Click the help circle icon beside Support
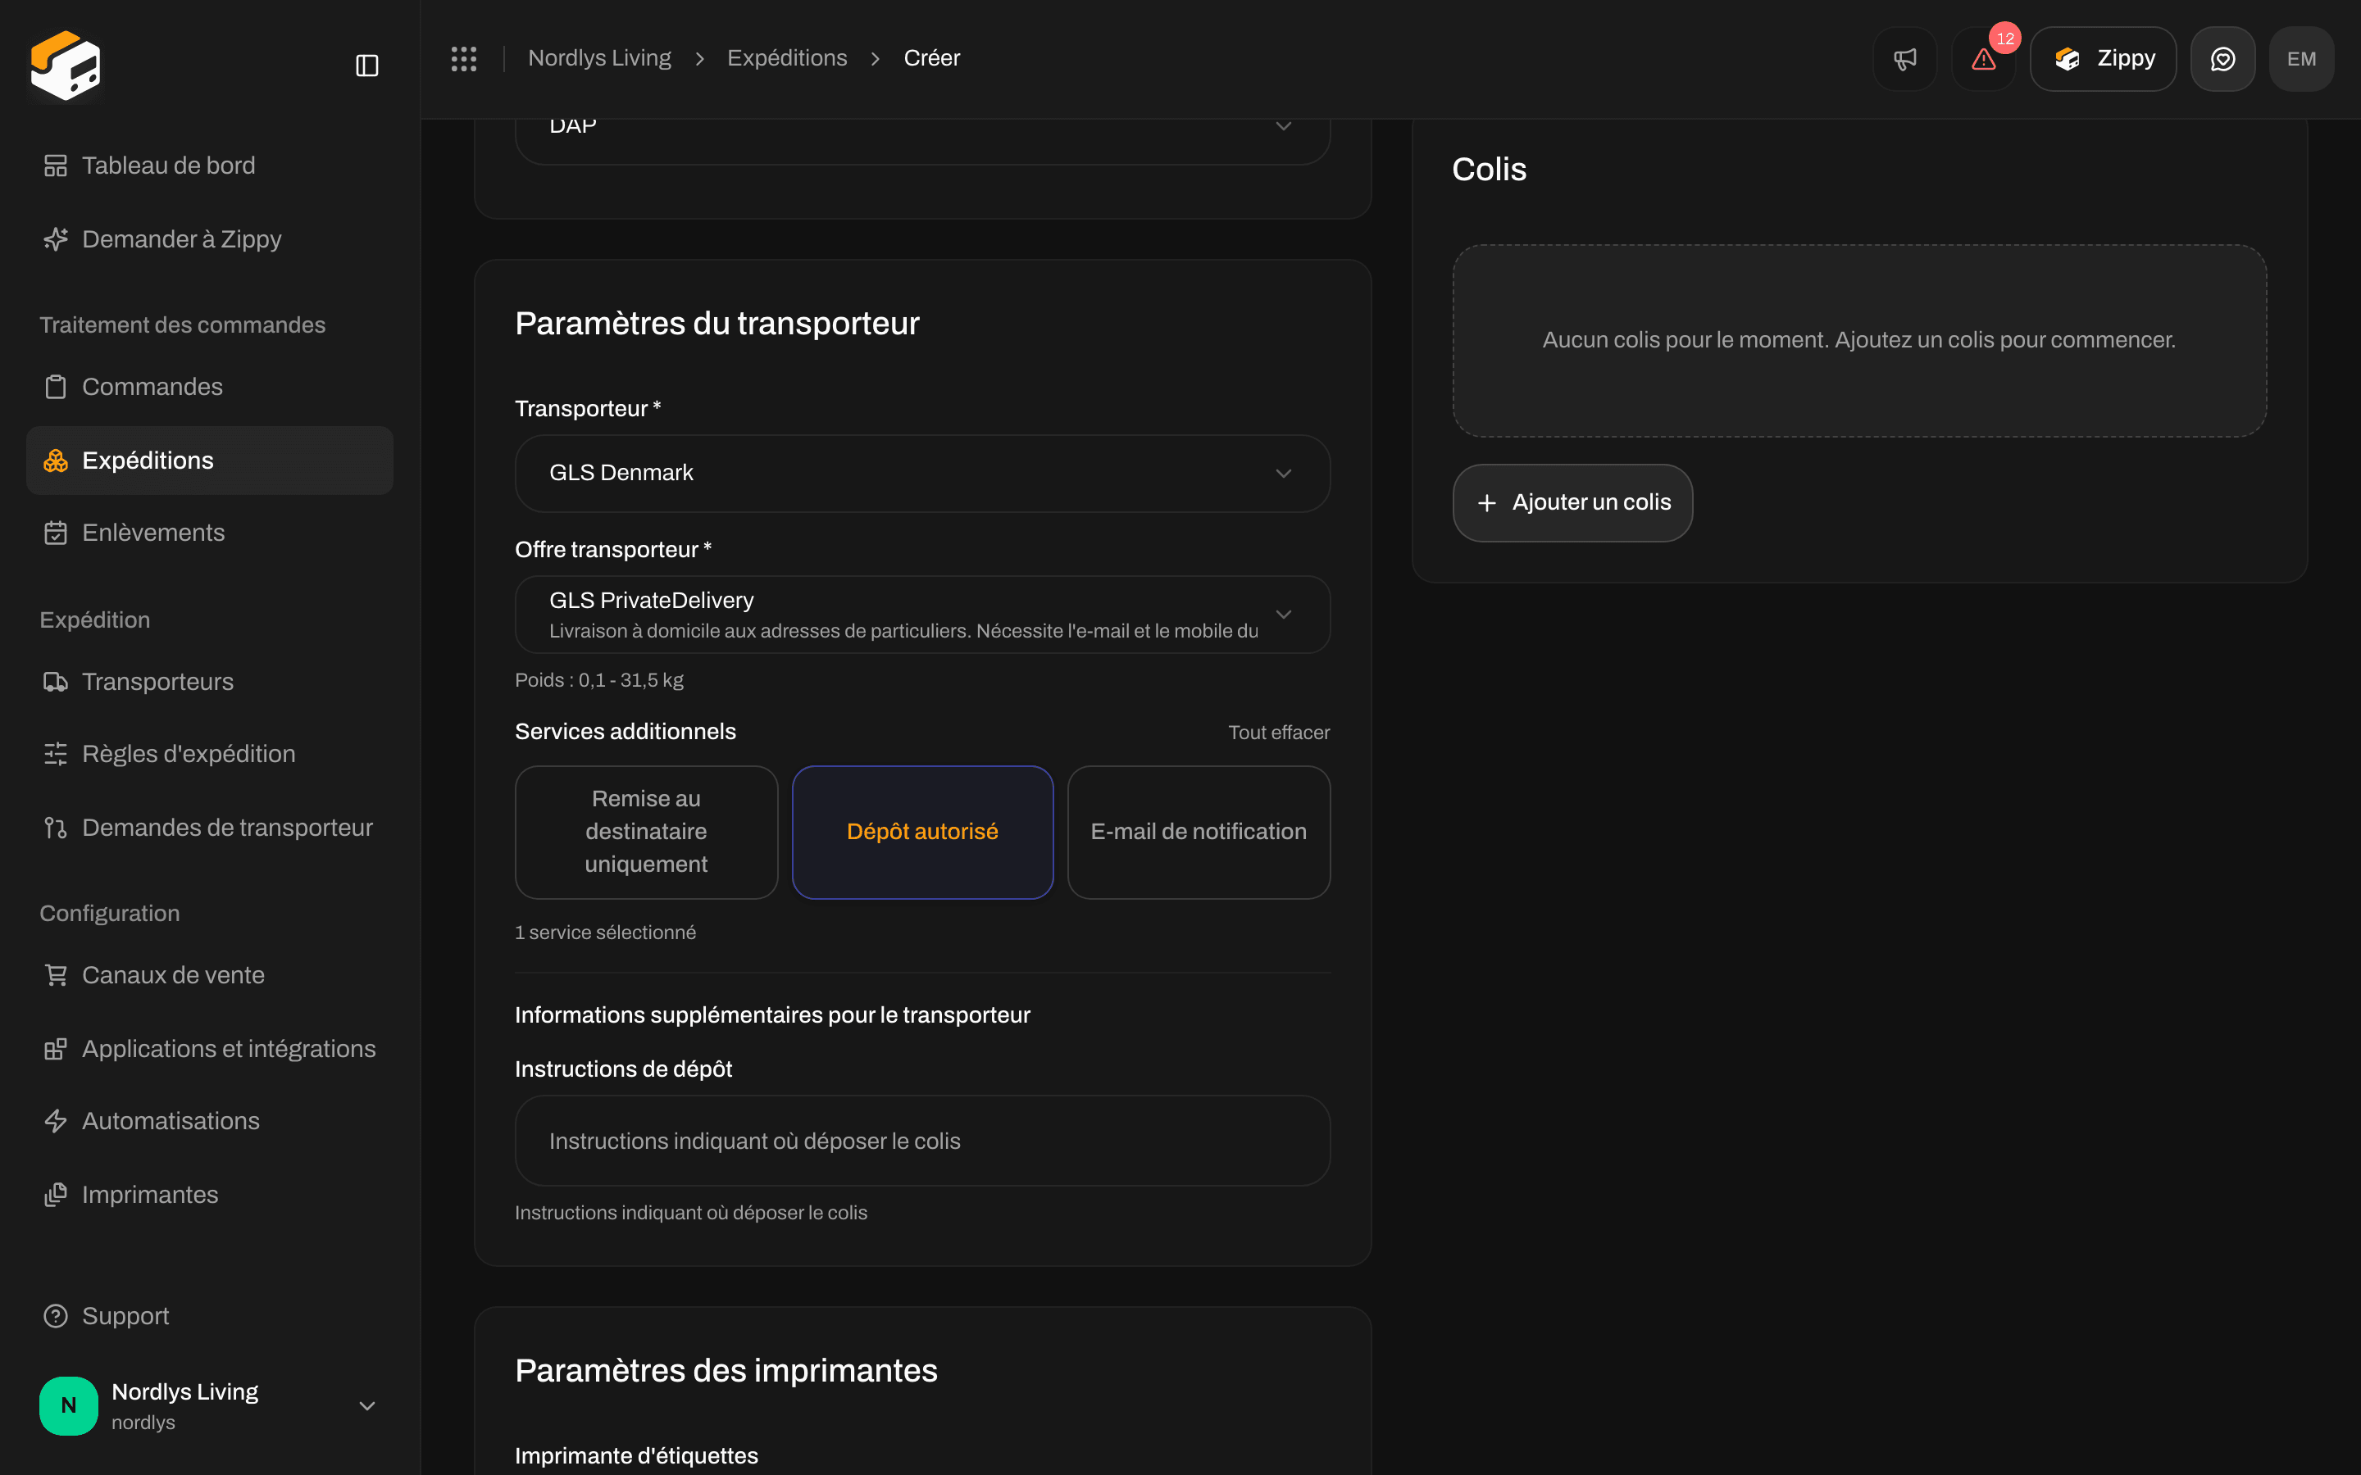Image resolution: width=2361 pixels, height=1475 pixels. tap(56, 1316)
